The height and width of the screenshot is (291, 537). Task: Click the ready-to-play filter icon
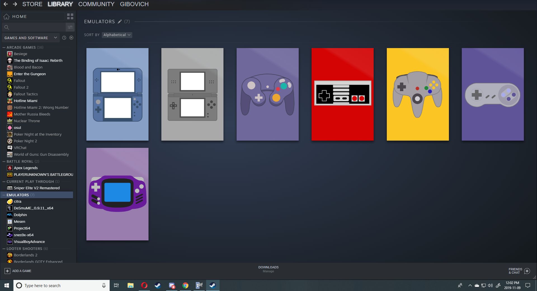click(x=71, y=37)
